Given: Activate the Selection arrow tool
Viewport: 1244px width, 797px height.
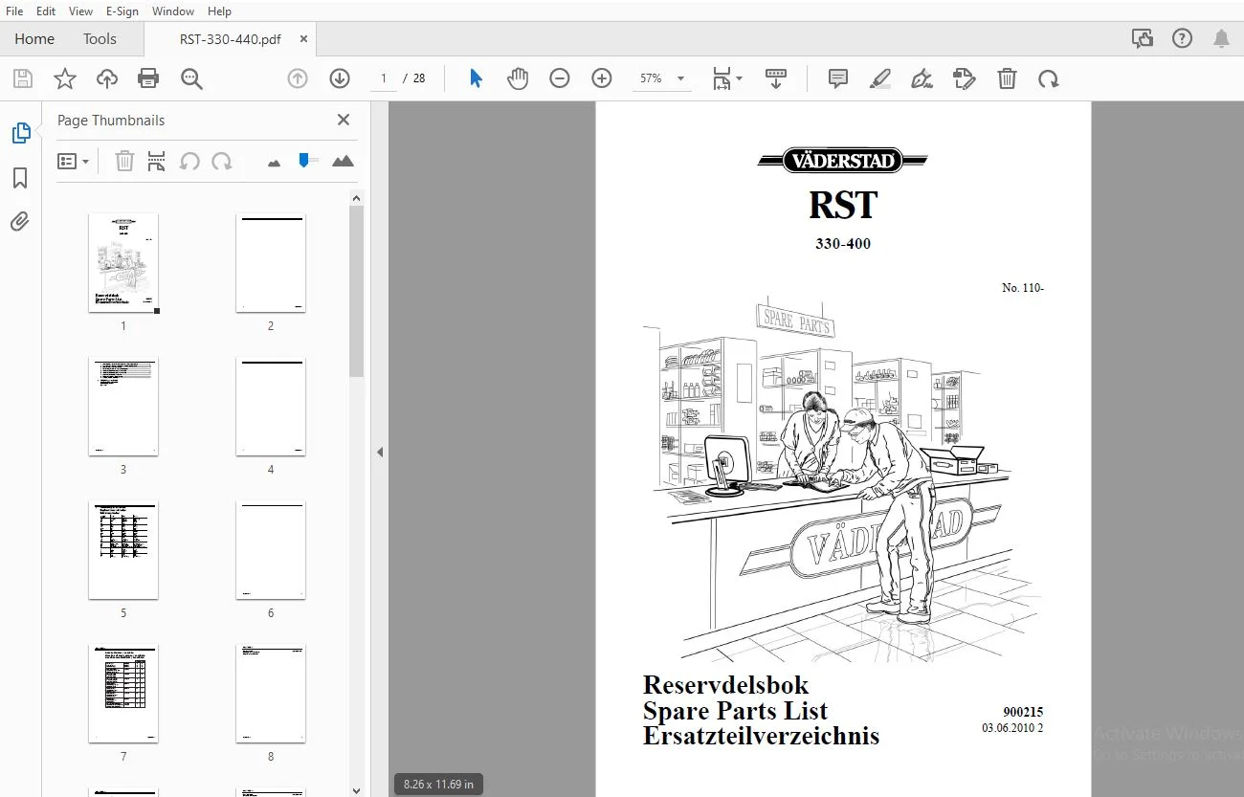Looking at the screenshot, I should pos(476,78).
